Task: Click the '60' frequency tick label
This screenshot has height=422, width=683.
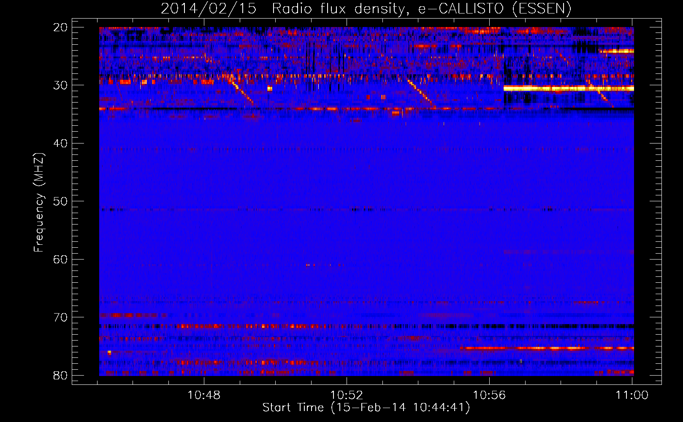Action: coord(60,259)
